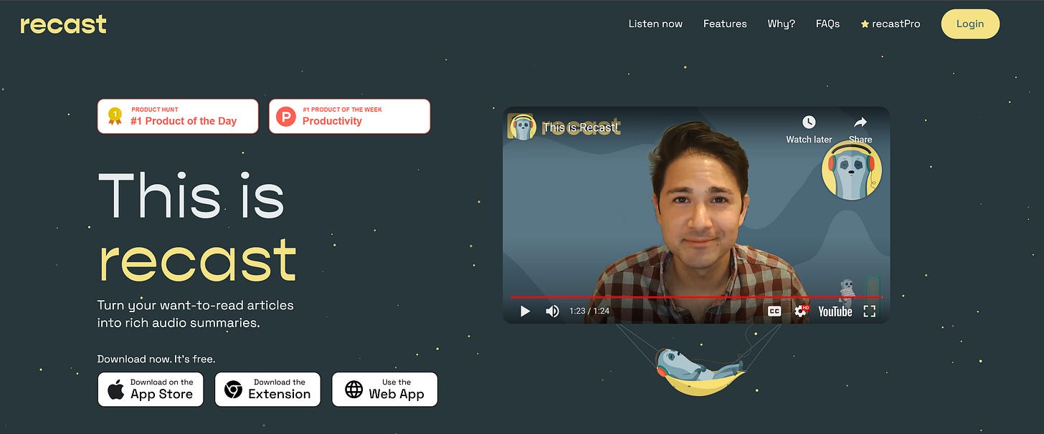Open the Productivity product of the week badge
Screen dimensions: 1044x434
coord(349,116)
